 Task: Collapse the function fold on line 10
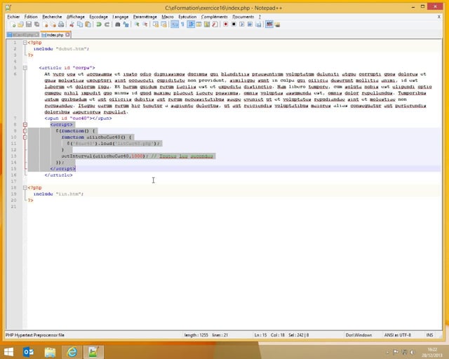pyautogui.click(x=25, y=137)
